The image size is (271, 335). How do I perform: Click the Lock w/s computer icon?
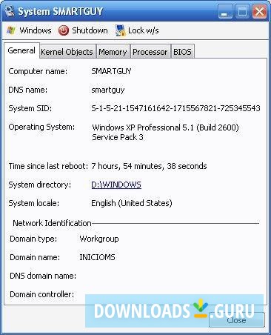[120, 30]
